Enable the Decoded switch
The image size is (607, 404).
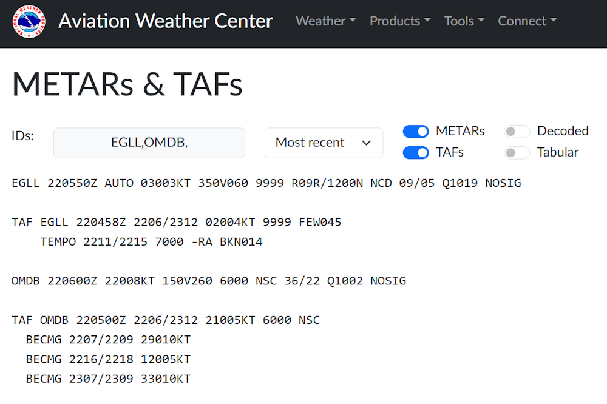[517, 132]
